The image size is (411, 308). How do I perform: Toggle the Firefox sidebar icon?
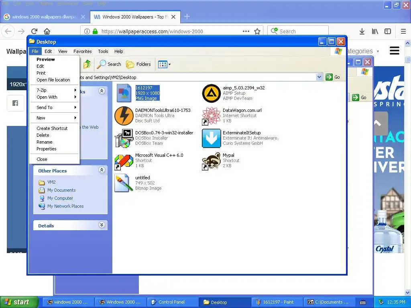388,31
